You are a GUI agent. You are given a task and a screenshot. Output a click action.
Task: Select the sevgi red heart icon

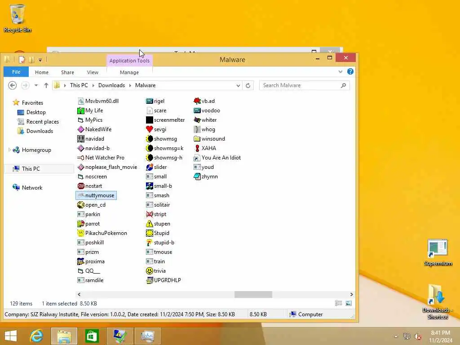coord(149,129)
